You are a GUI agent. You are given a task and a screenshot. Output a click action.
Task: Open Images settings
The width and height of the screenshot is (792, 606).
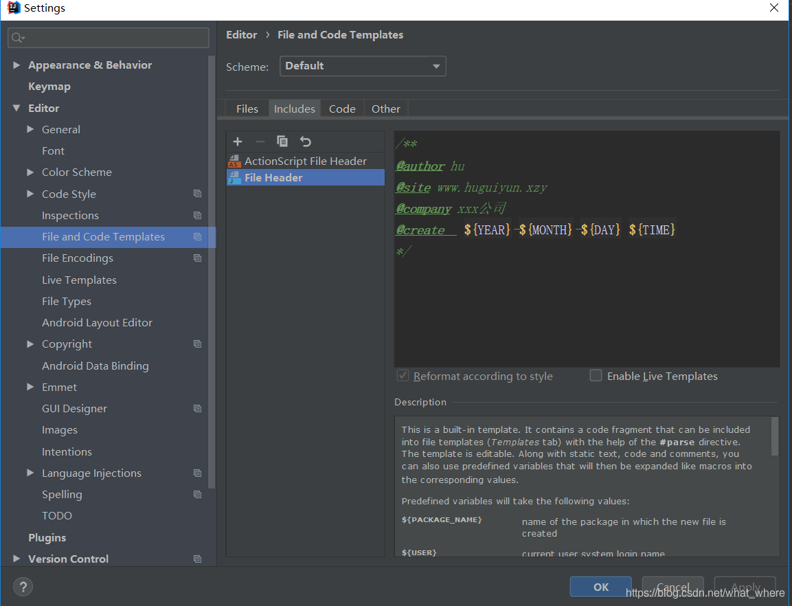(x=60, y=429)
